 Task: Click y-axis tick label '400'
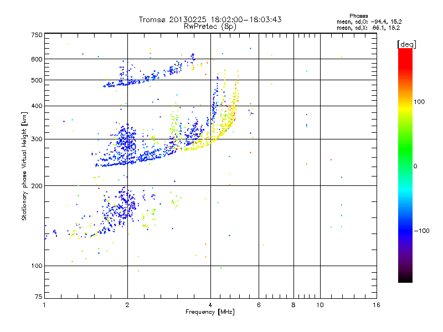coord(37,106)
